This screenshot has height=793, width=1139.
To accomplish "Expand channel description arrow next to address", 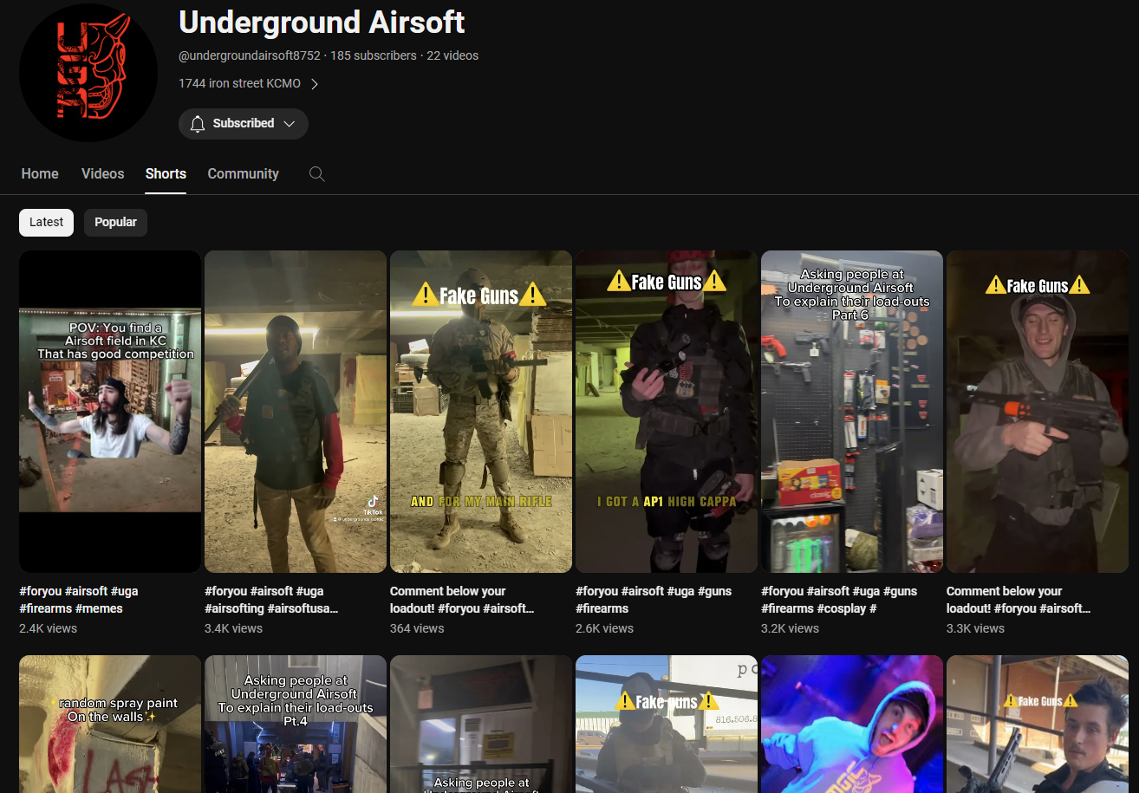I will pos(315,84).
